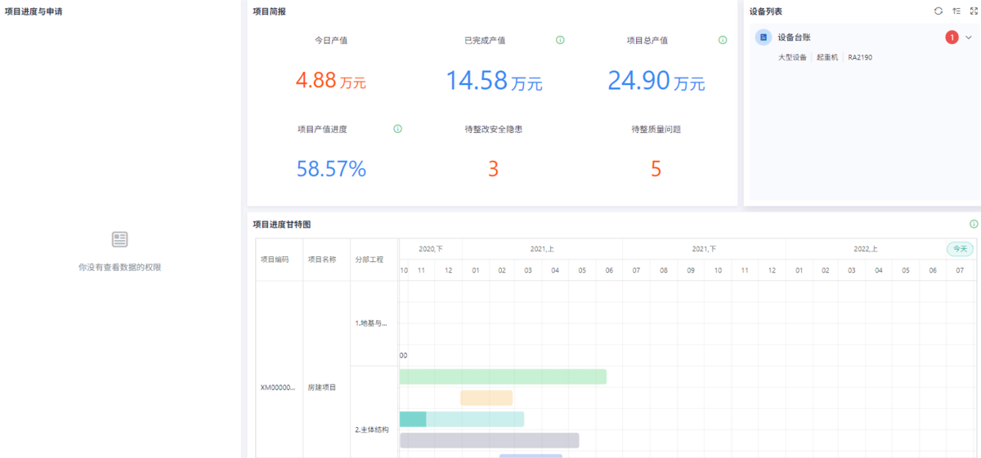Click info icon next to 项目总产值
This screenshot has height=458, width=981.
coord(722,40)
